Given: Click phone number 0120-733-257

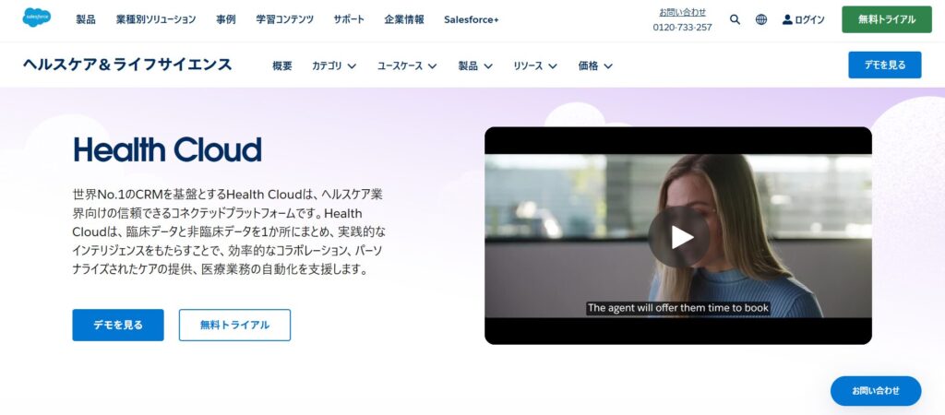Looking at the screenshot, I should pos(682,27).
